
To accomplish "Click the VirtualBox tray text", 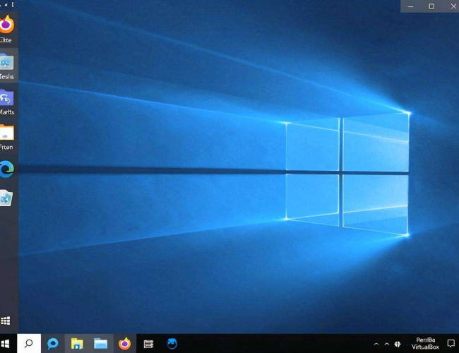I will pyautogui.click(x=425, y=347).
